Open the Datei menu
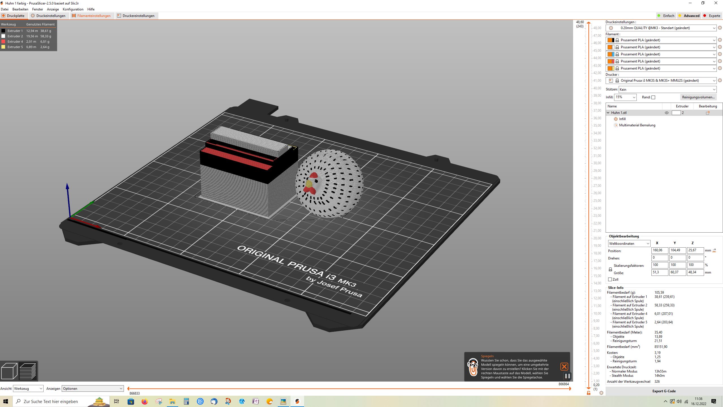Viewport: 723px width, 407px height. [5, 9]
